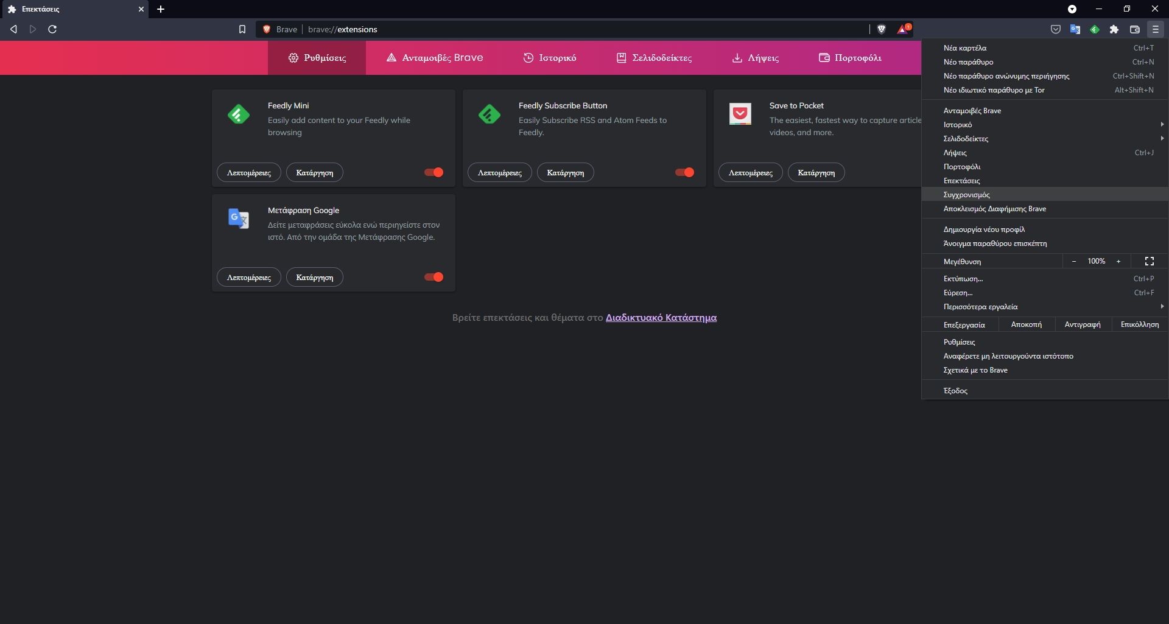
Task: Expand the Σελιδοδείκτες submenu arrow
Action: pyautogui.click(x=1162, y=139)
